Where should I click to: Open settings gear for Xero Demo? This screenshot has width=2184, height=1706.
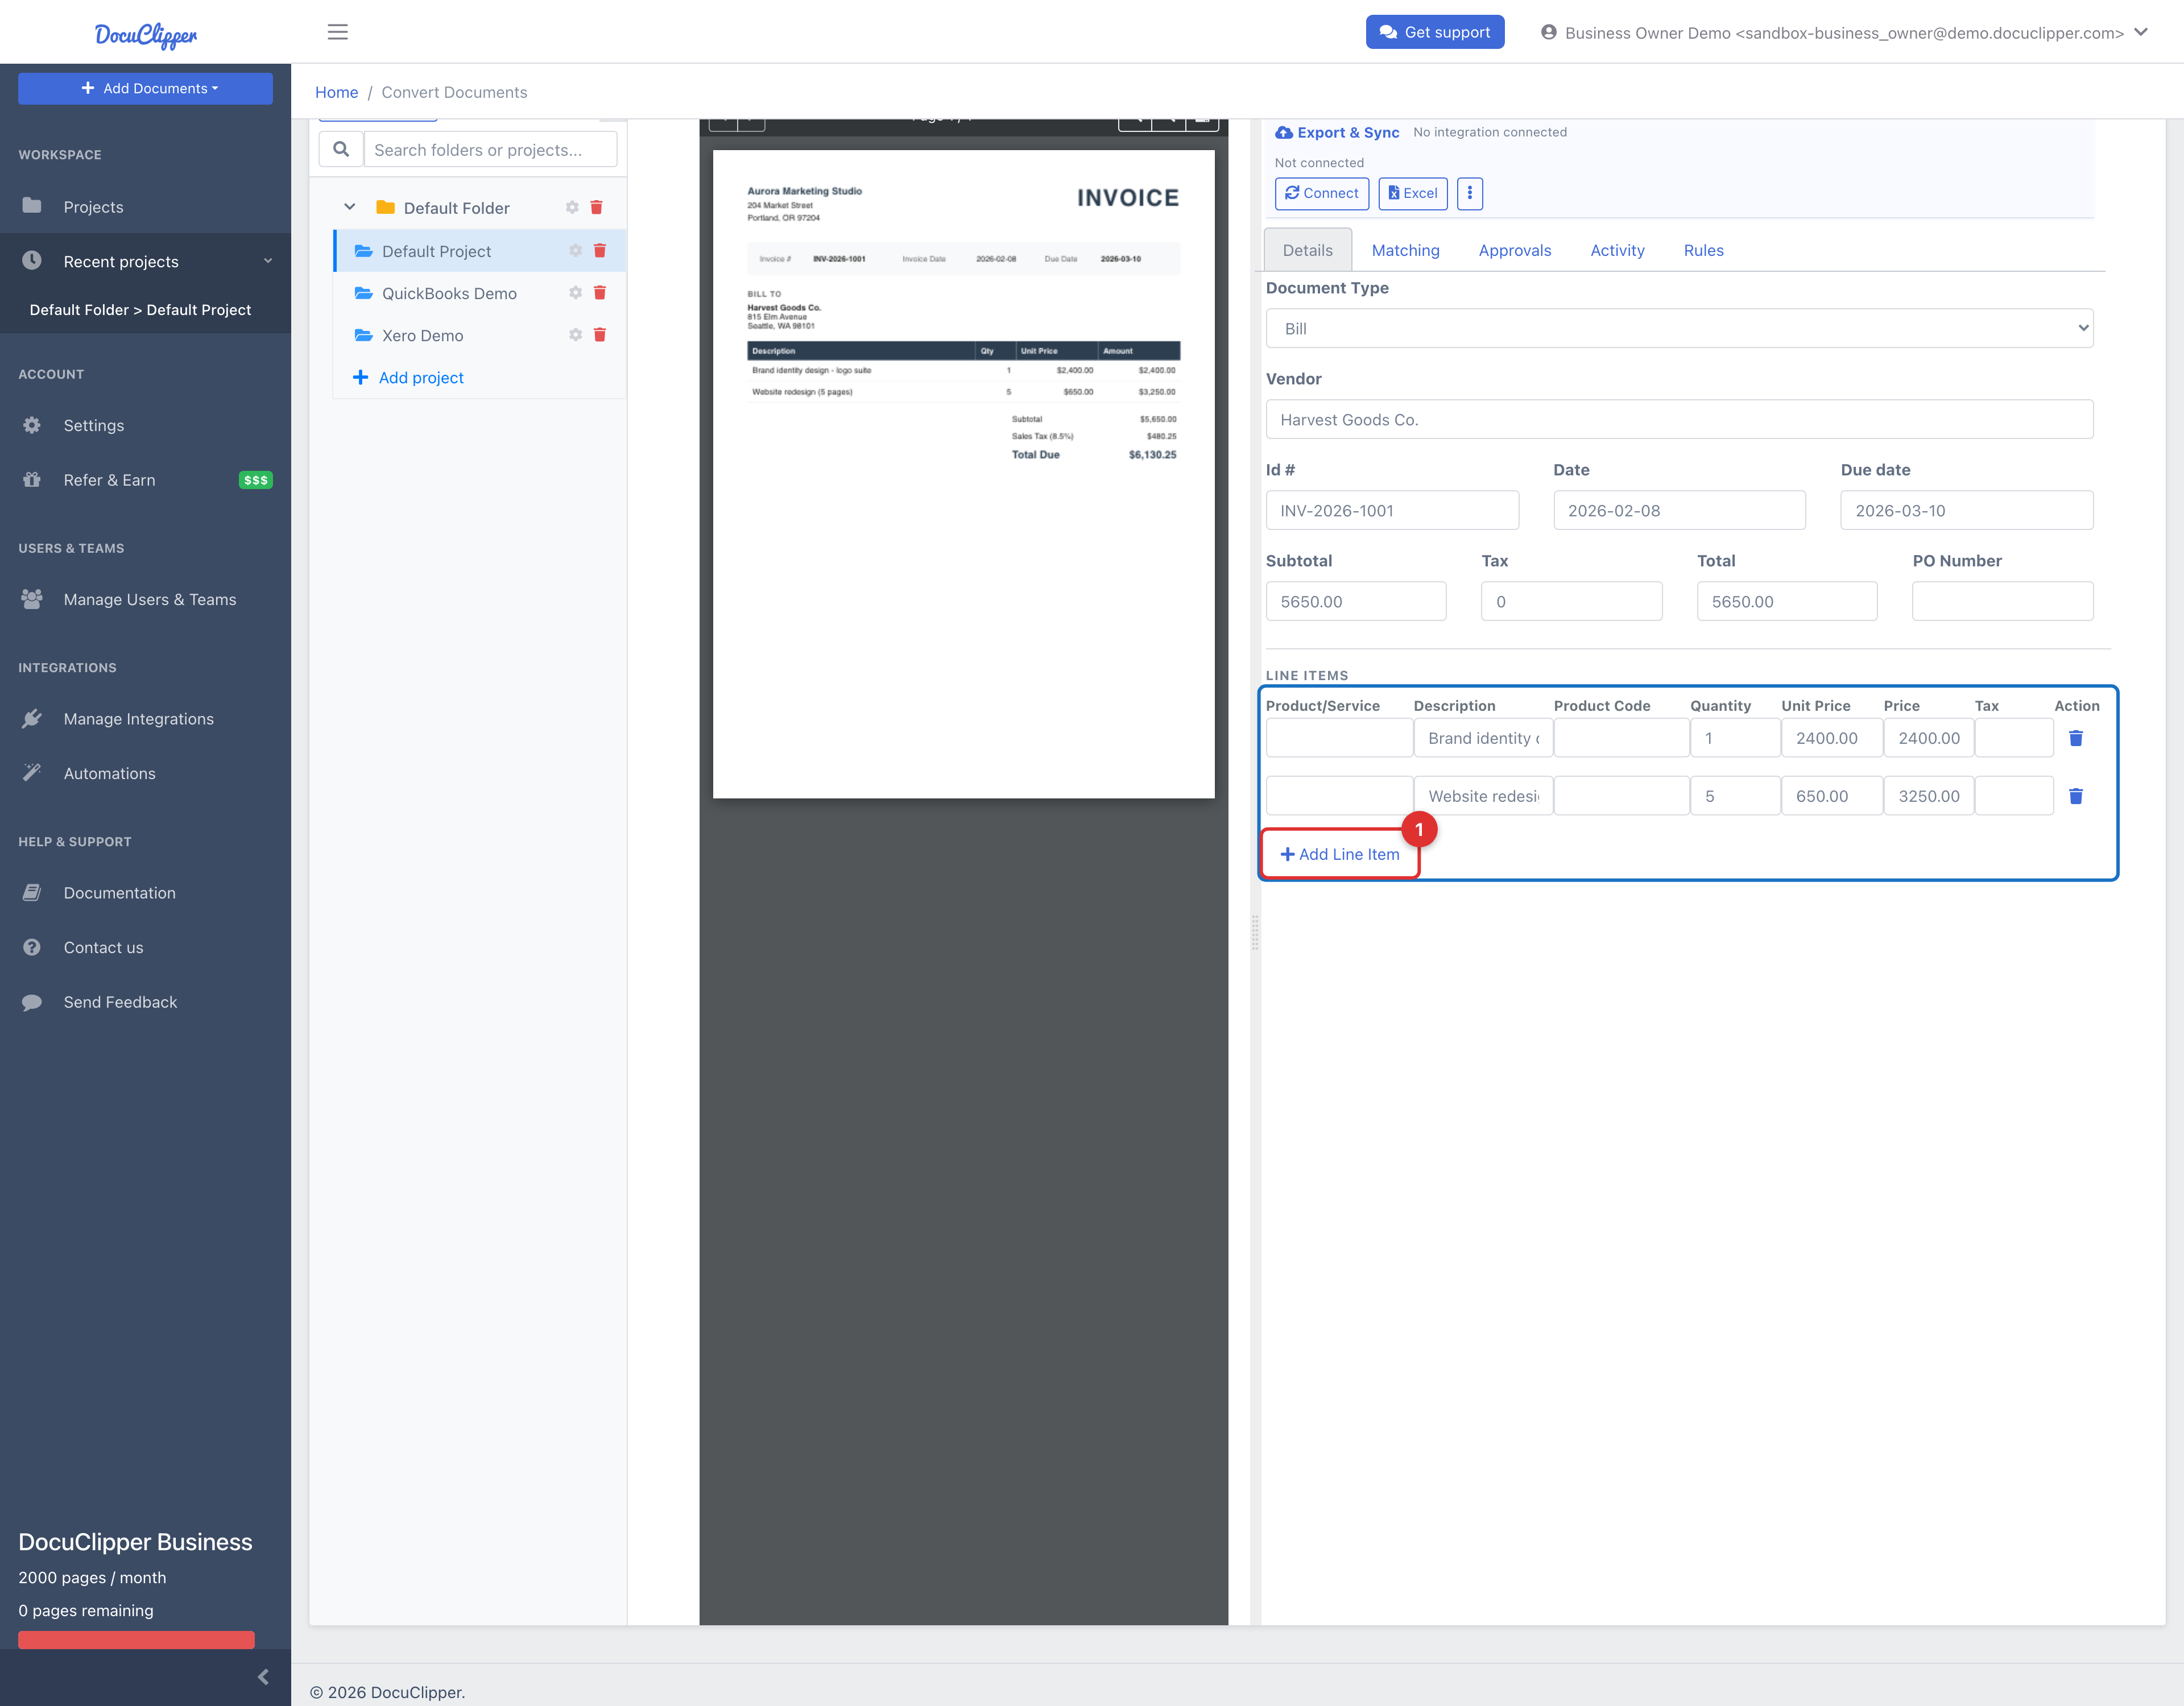tap(575, 335)
